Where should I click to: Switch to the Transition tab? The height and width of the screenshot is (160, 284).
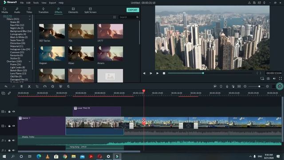[43, 10]
